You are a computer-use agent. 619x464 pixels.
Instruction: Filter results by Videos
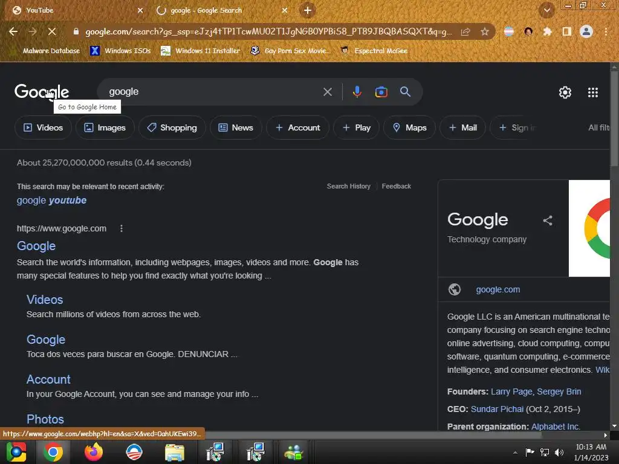(43, 127)
